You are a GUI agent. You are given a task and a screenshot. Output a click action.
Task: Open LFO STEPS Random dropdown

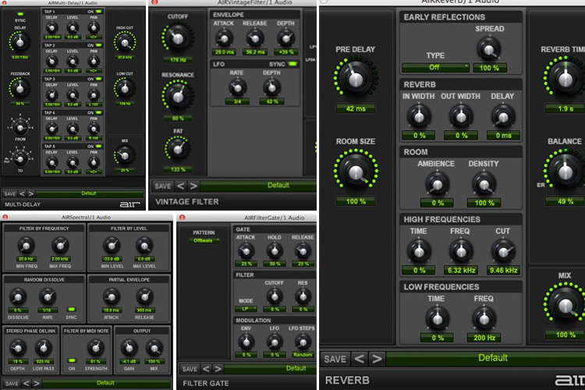click(303, 355)
